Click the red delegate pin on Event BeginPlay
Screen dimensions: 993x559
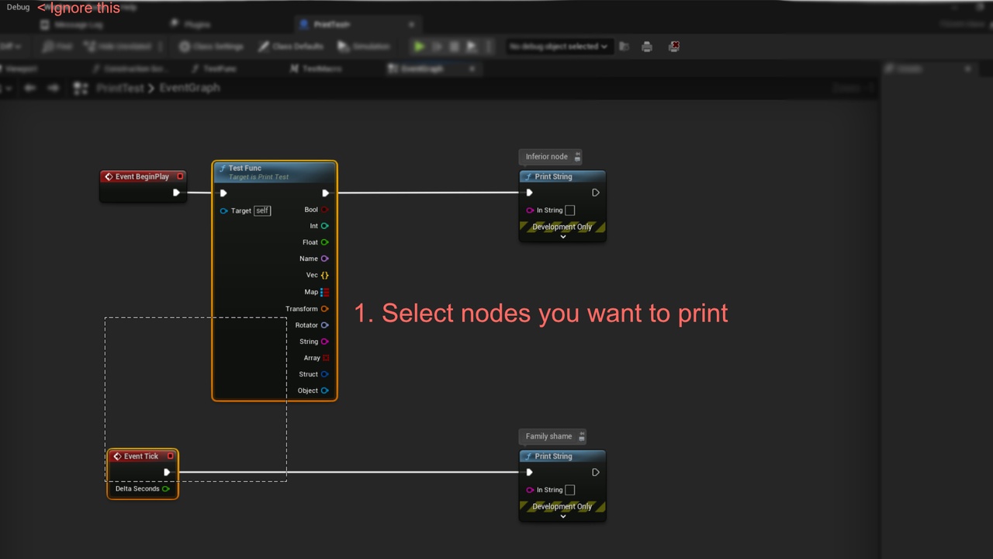(x=180, y=176)
